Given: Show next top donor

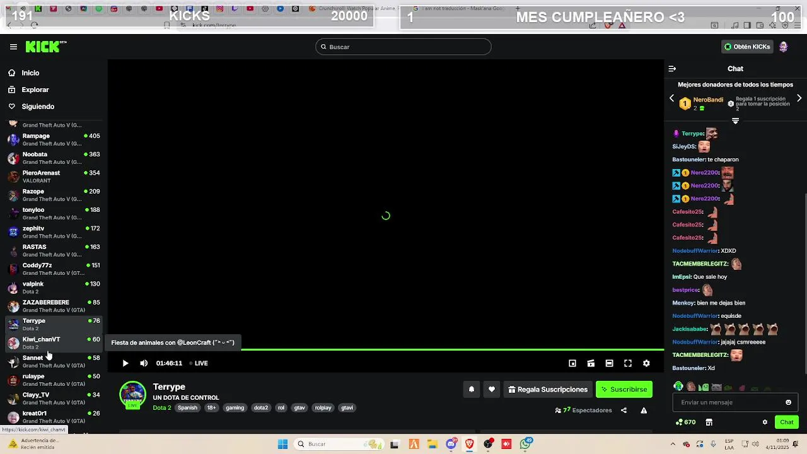Looking at the screenshot, I should click(x=799, y=98).
